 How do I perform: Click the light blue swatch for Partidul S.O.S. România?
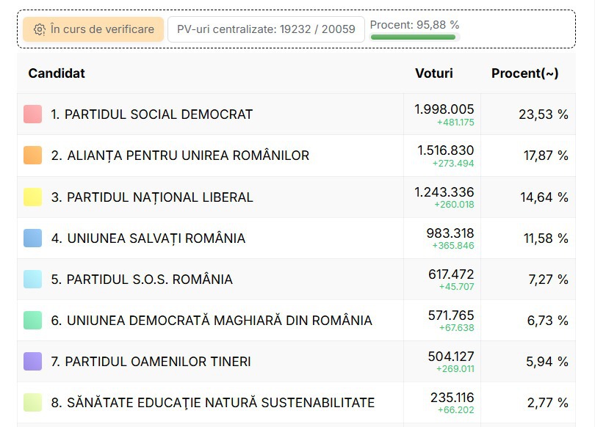(x=33, y=279)
